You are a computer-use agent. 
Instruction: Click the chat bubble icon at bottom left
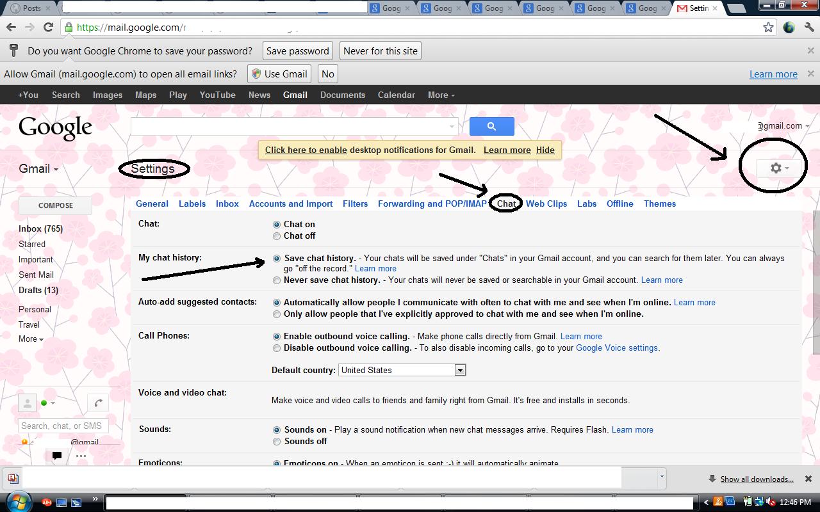point(57,456)
